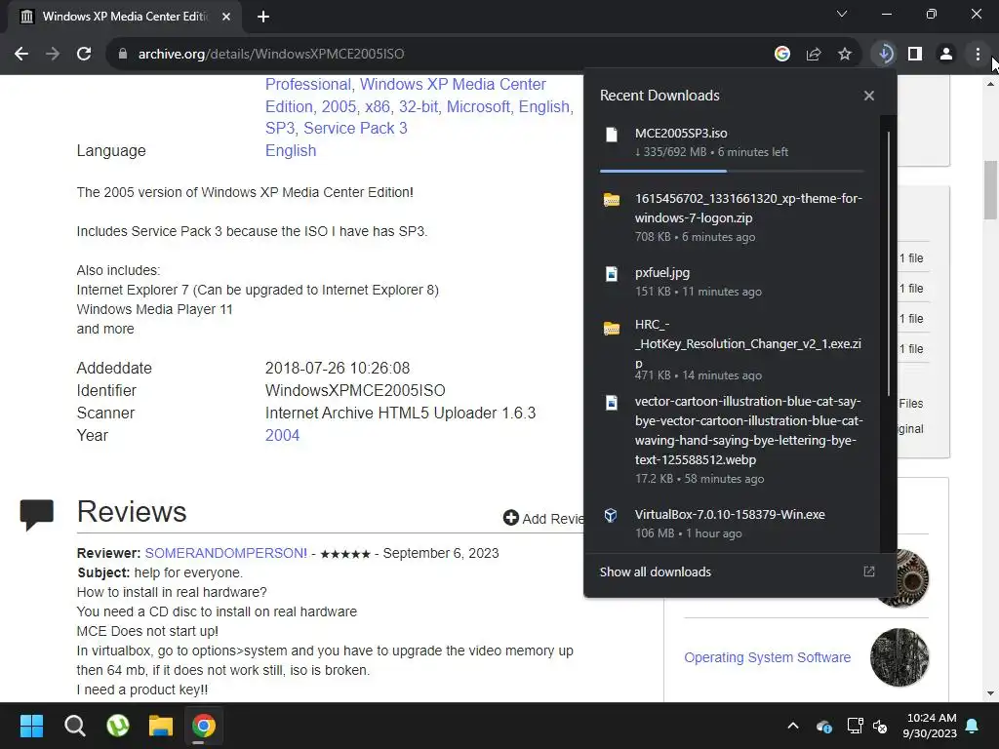Click the Reviews speech bubble icon
The width and height of the screenshot is (999, 749).
pos(37,515)
